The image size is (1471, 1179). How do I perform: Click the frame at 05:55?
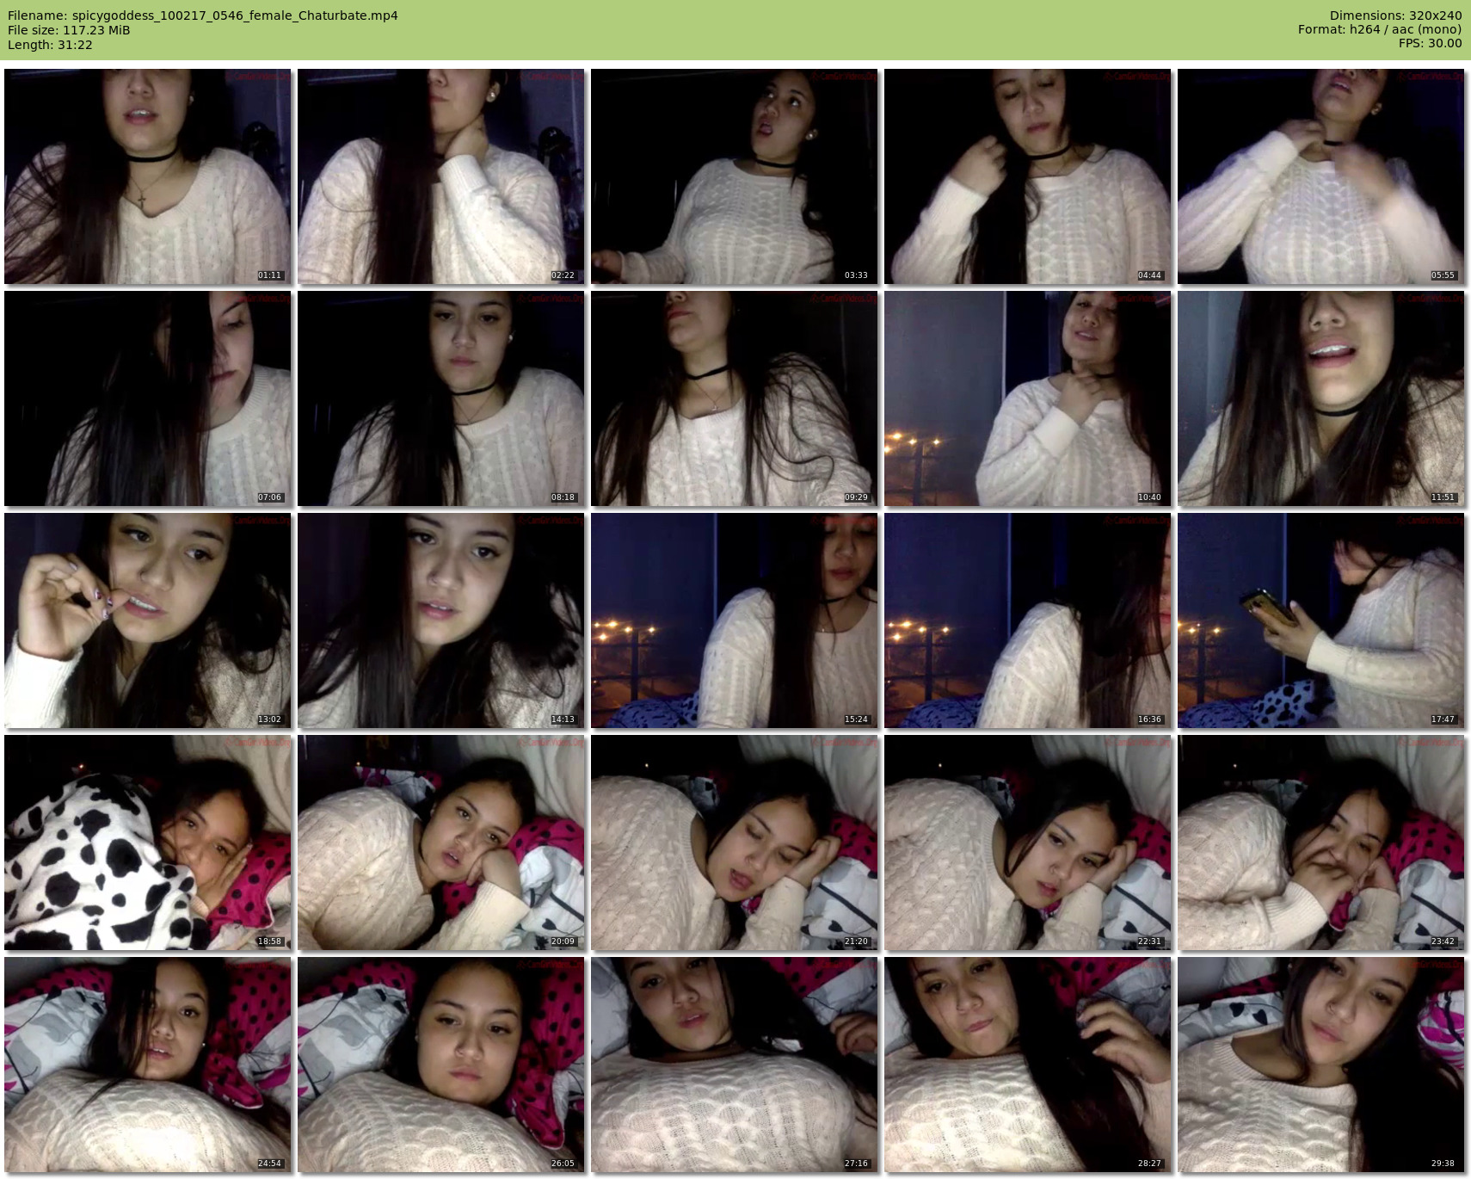(1320, 176)
